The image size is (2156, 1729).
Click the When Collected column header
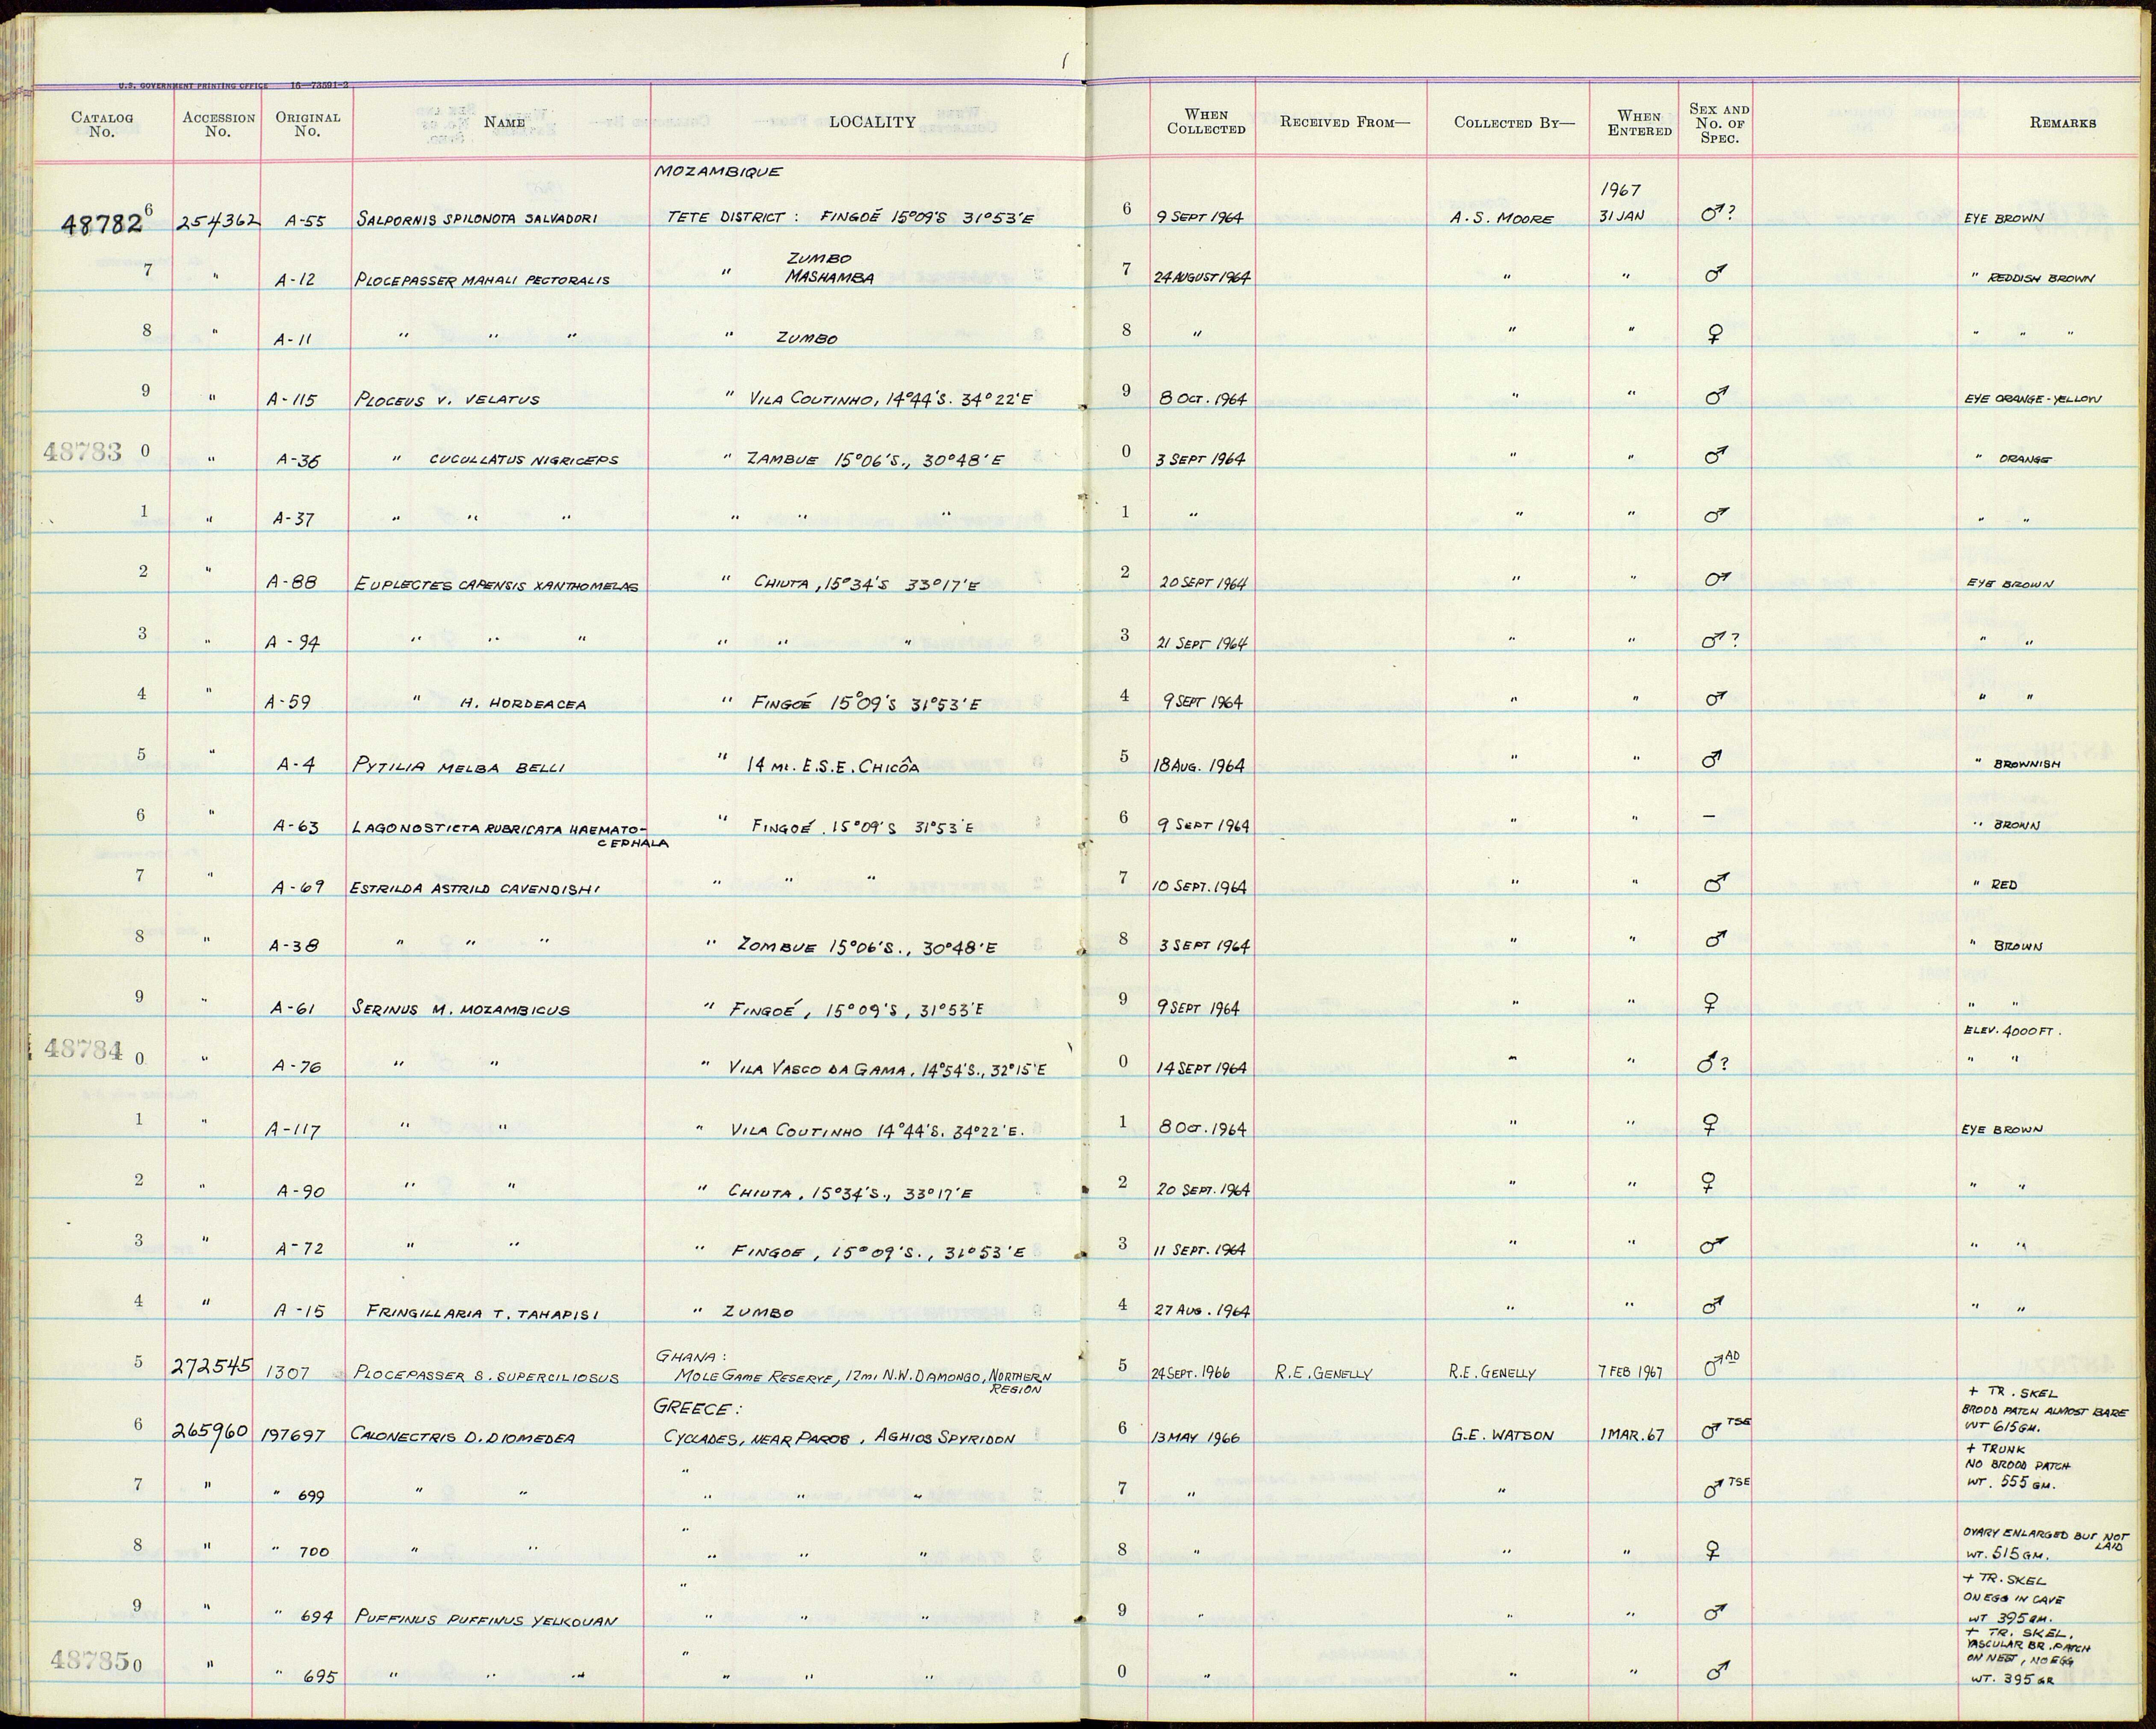point(1206,122)
